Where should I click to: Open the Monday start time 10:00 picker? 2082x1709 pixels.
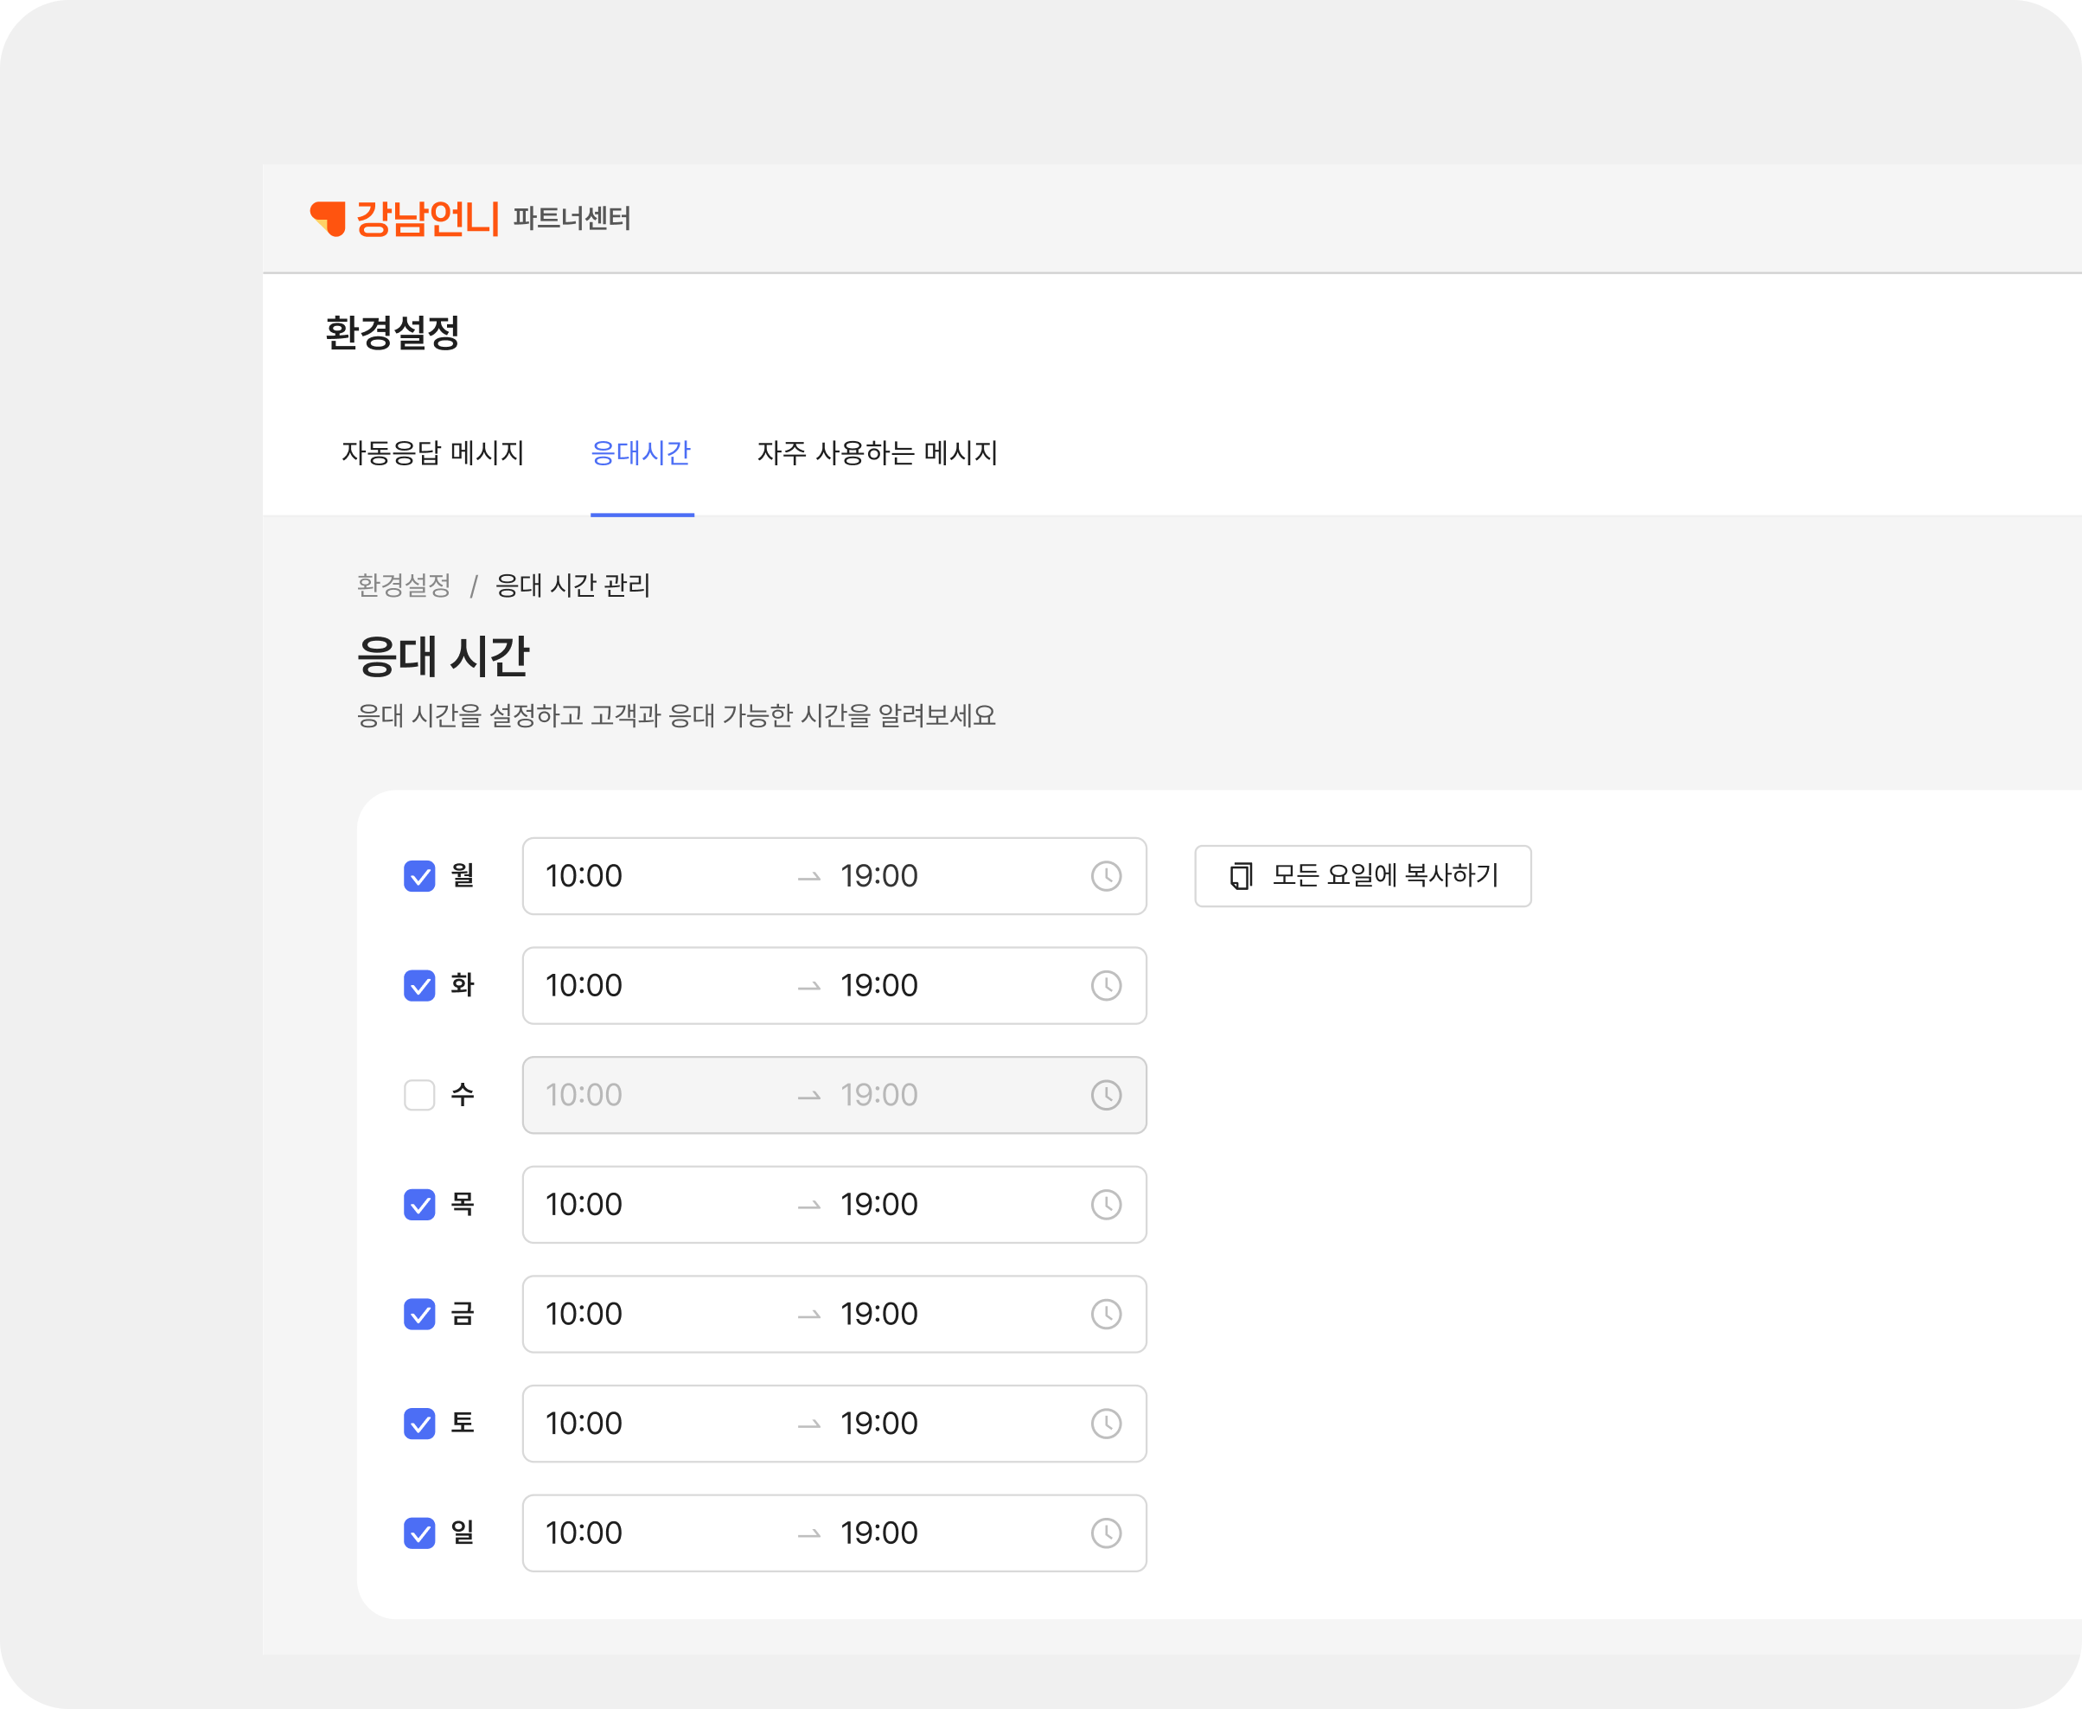pyautogui.click(x=584, y=876)
